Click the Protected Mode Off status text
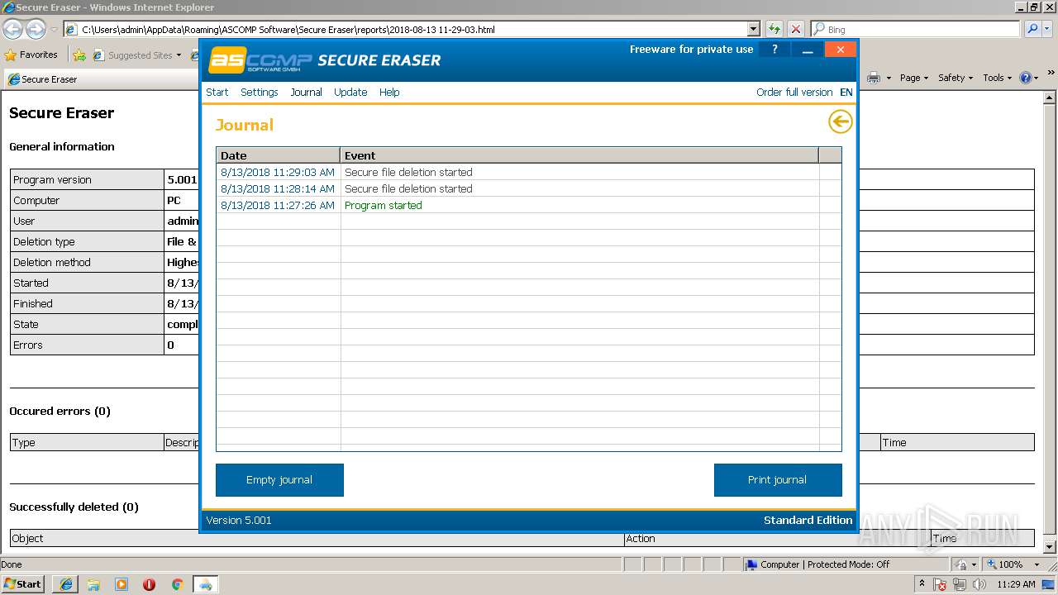Screen dimensions: 1058x595 825,564
